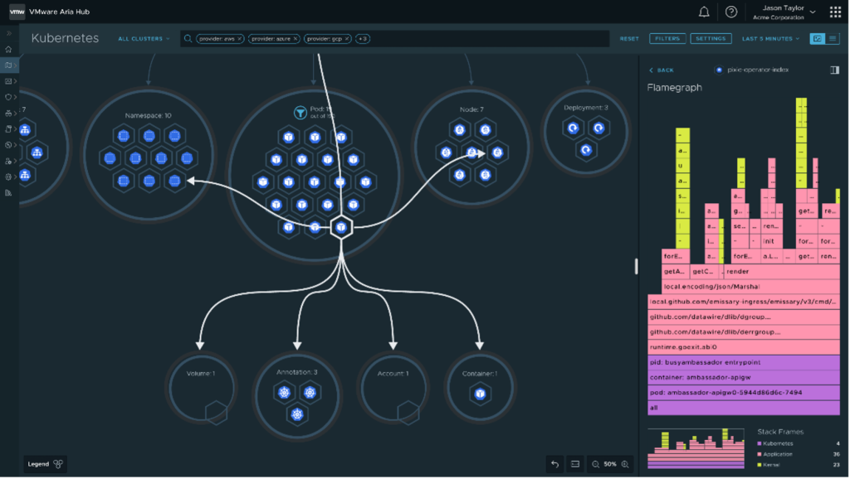
Task: Zoom out on the graph canvas
Action: (x=595, y=464)
